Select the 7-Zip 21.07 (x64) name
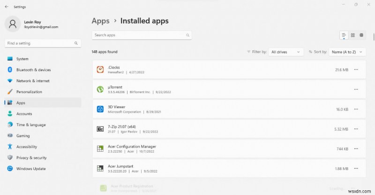This screenshot has height=195, width=375. [122, 127]
